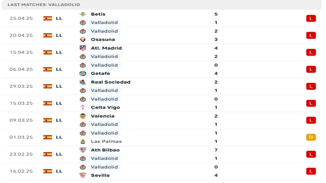
Task: Click the Las Palmas team badge
Action: [83, 142]
